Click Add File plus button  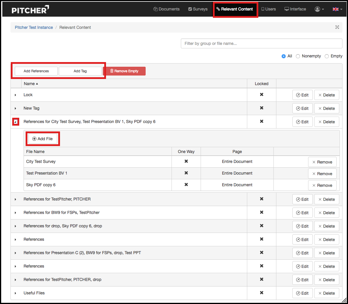pos(43,139)
